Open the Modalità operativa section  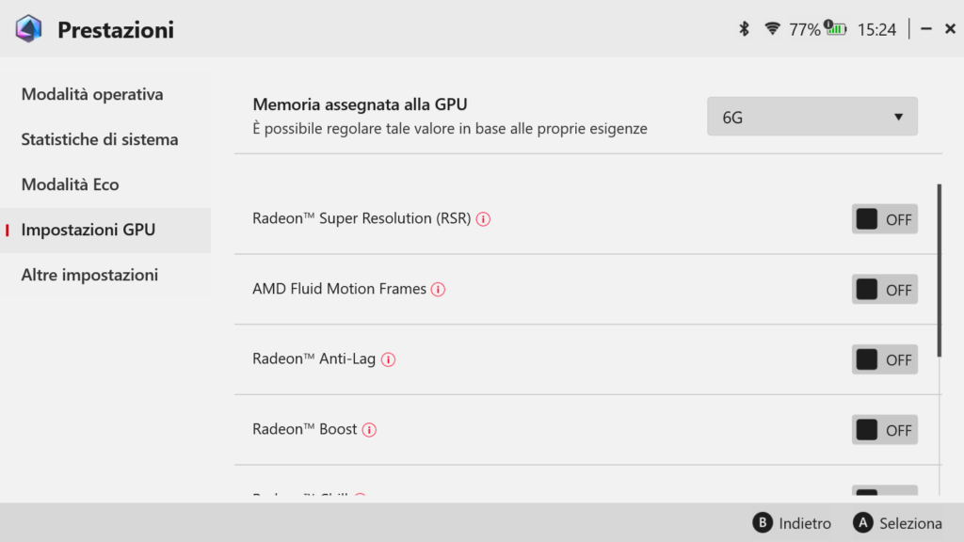coord(92,94)
